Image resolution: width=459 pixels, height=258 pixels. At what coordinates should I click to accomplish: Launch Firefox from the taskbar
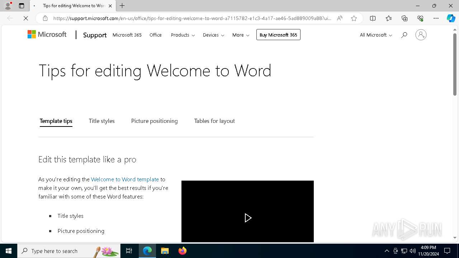[182, 251]
